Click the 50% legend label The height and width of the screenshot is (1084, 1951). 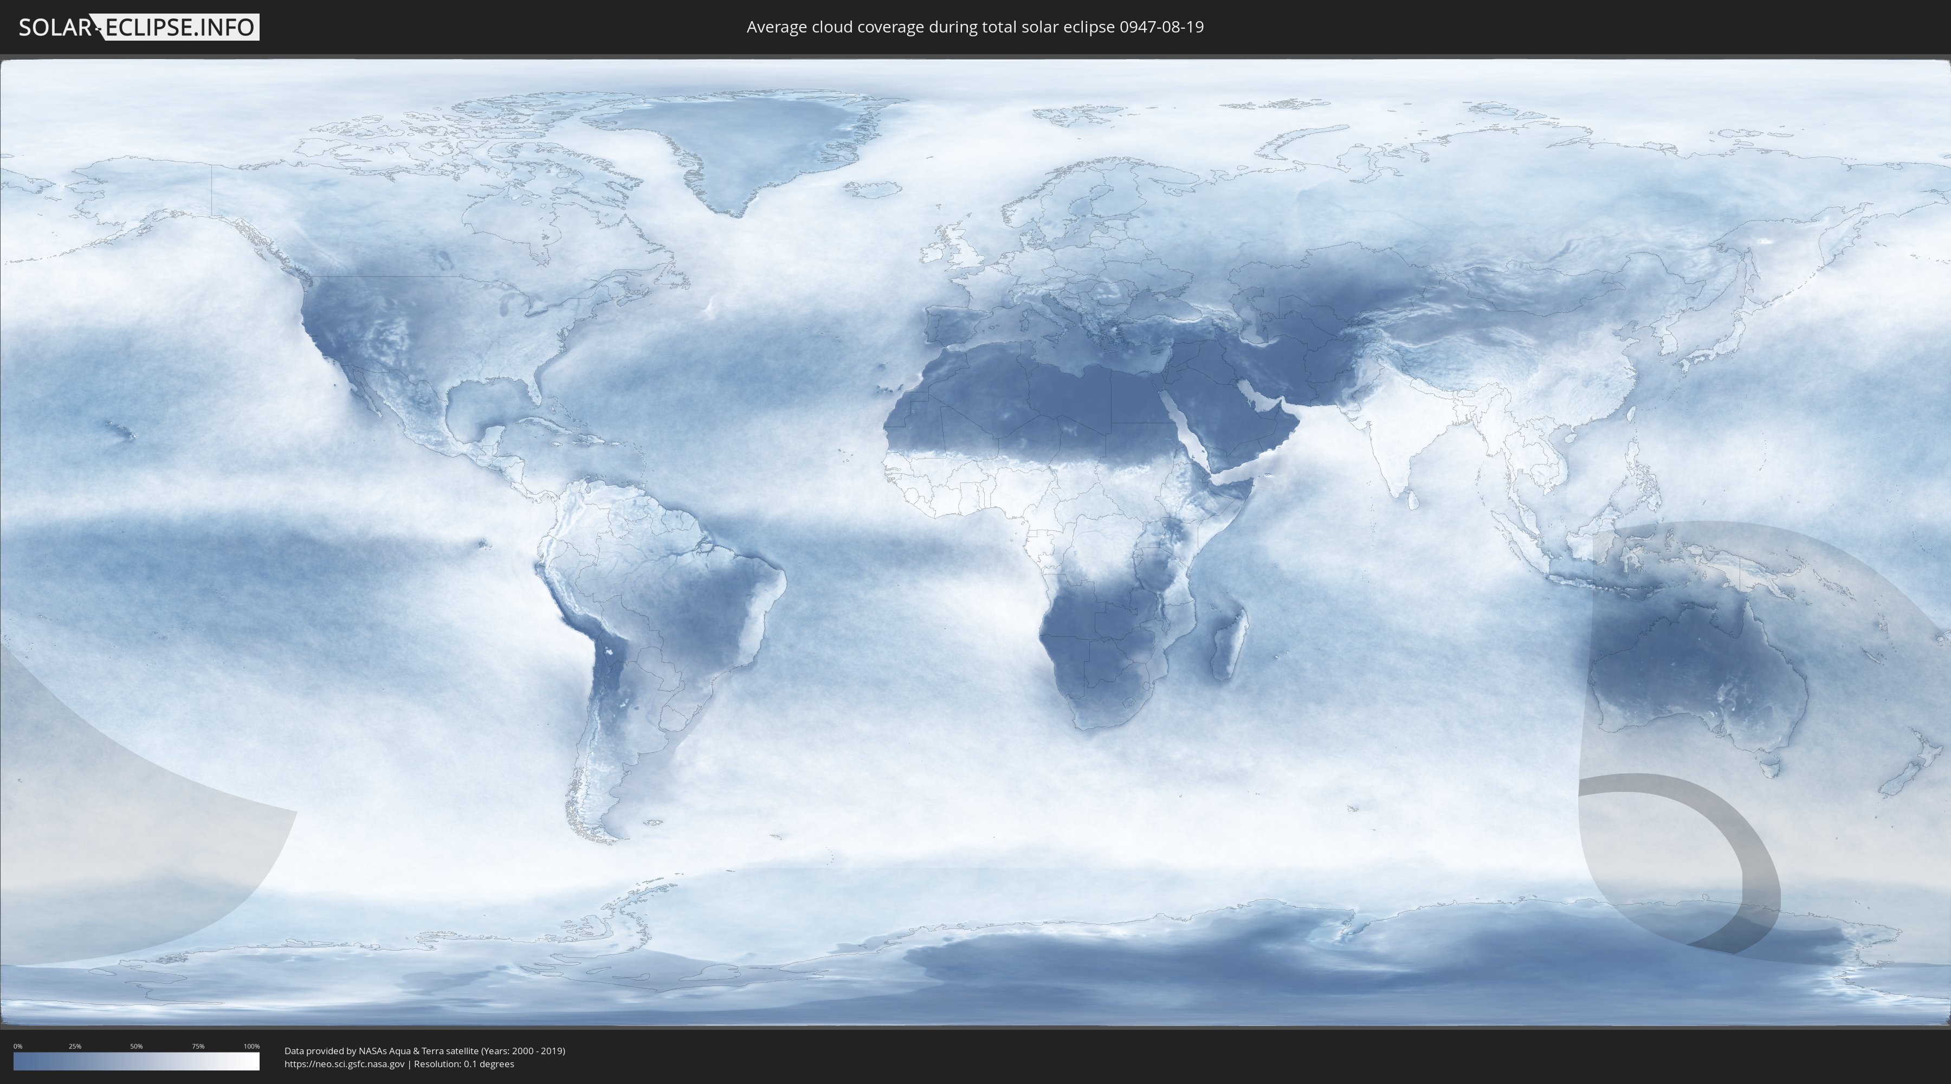(x=137, y=1046)
